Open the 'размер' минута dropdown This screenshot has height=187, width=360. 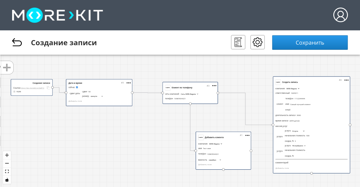(97, 96)
